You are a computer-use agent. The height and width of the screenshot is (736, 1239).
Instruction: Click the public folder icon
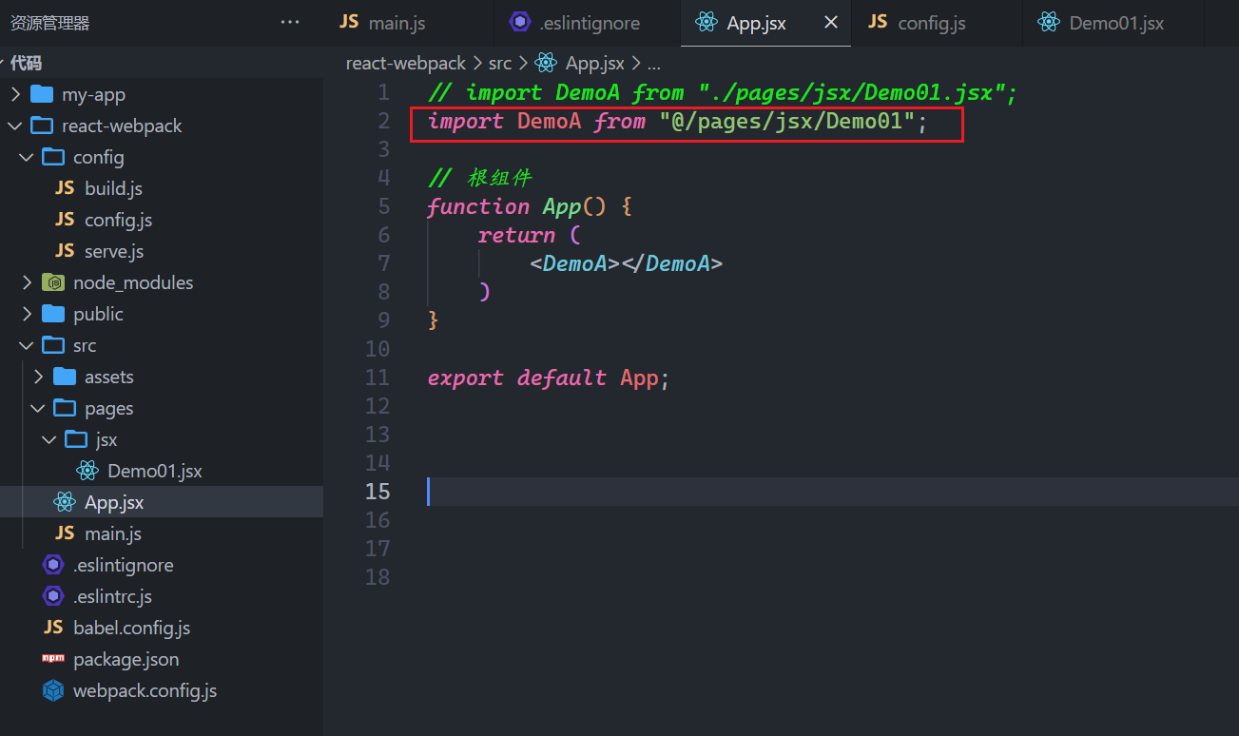tap(53, 314)
